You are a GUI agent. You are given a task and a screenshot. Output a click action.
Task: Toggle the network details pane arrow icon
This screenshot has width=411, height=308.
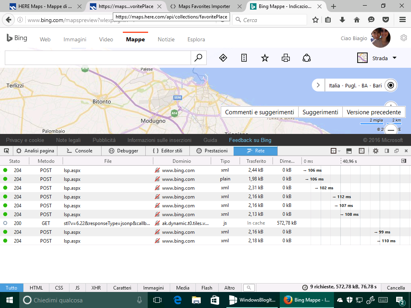point(404,161)
